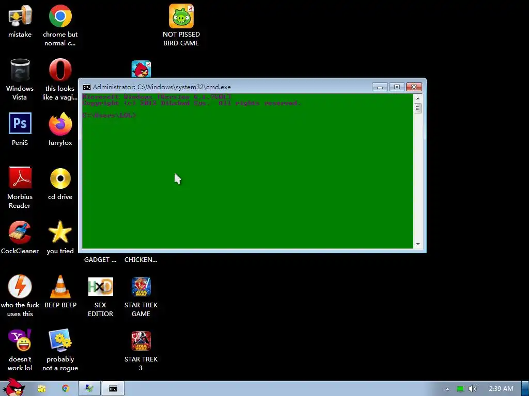Screen dimensions: 529x396
Task: Open the NOT PISSED BIRD GAME icon
Action: [x=181, y=16]
